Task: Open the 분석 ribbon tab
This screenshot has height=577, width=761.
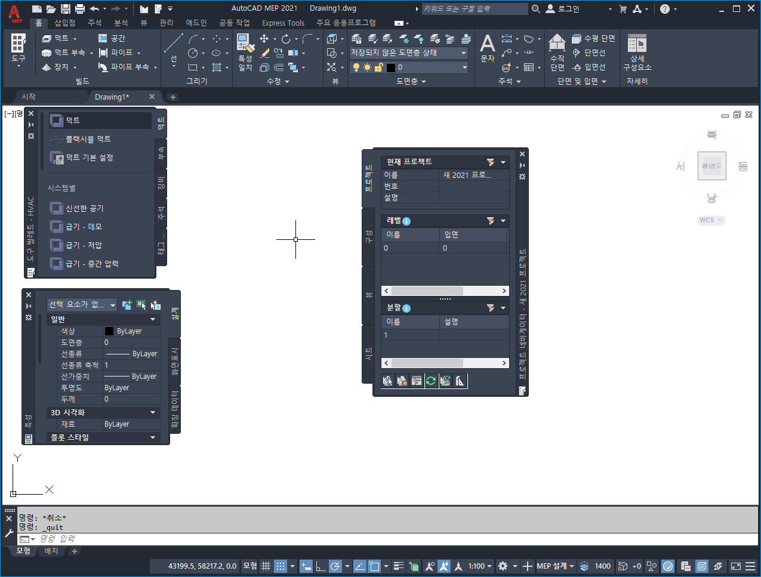Action: (121, 23)
